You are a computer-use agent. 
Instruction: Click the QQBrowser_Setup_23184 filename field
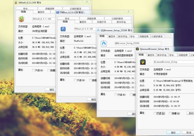[138, 43]
